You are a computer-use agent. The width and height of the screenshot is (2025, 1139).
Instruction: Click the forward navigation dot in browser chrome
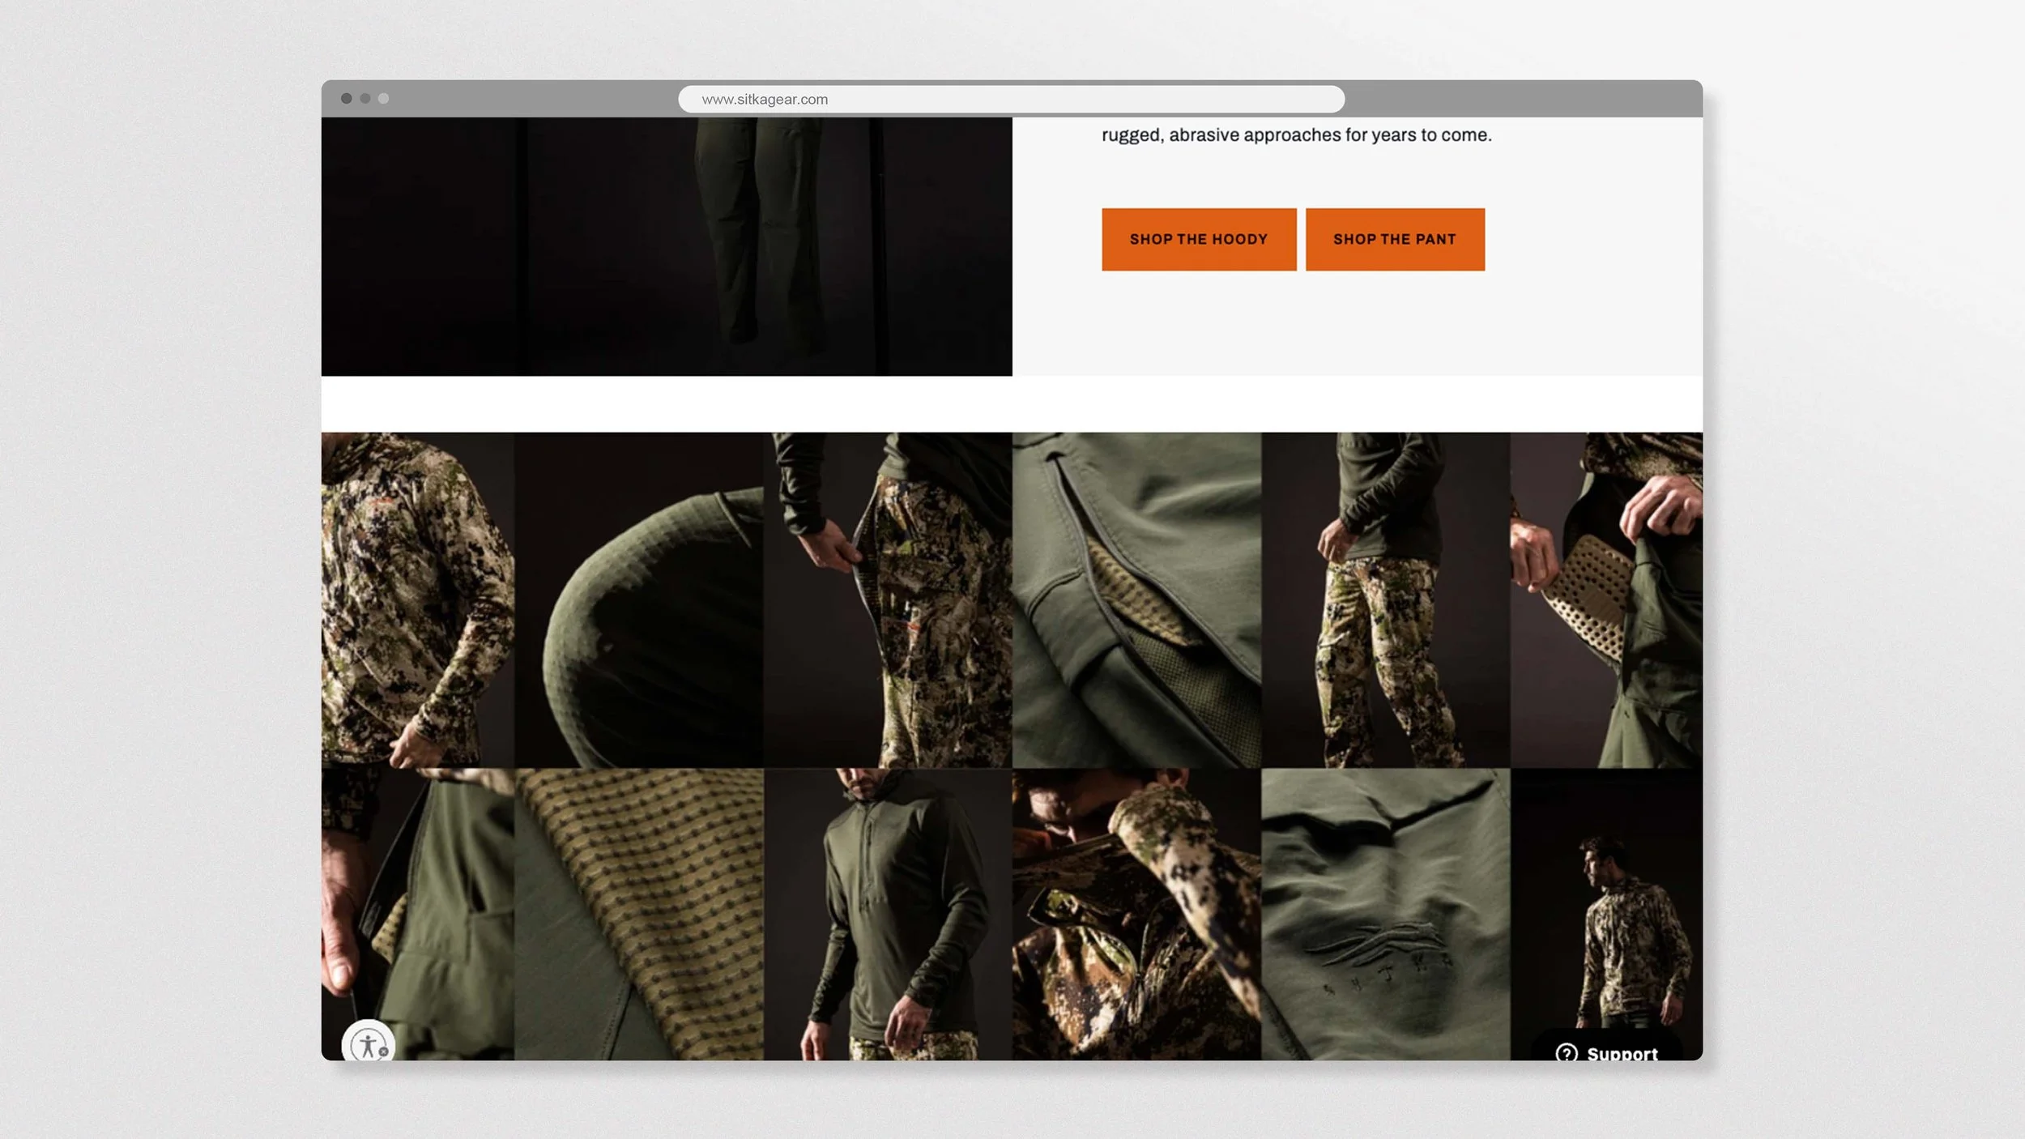pos(366,99)
